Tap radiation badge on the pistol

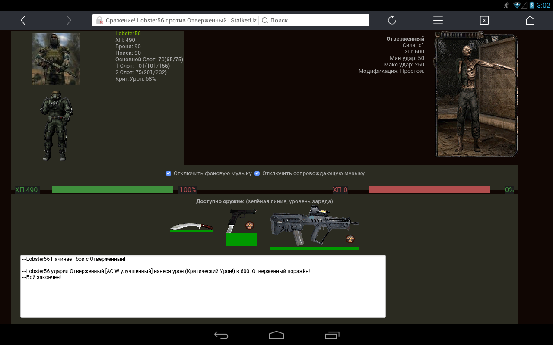point(250,226)
